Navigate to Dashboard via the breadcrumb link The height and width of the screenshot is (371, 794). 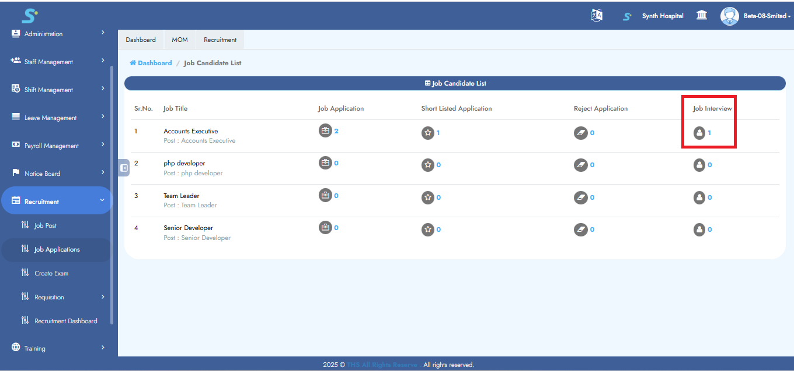pyautogui.click(x=151, y=62)
